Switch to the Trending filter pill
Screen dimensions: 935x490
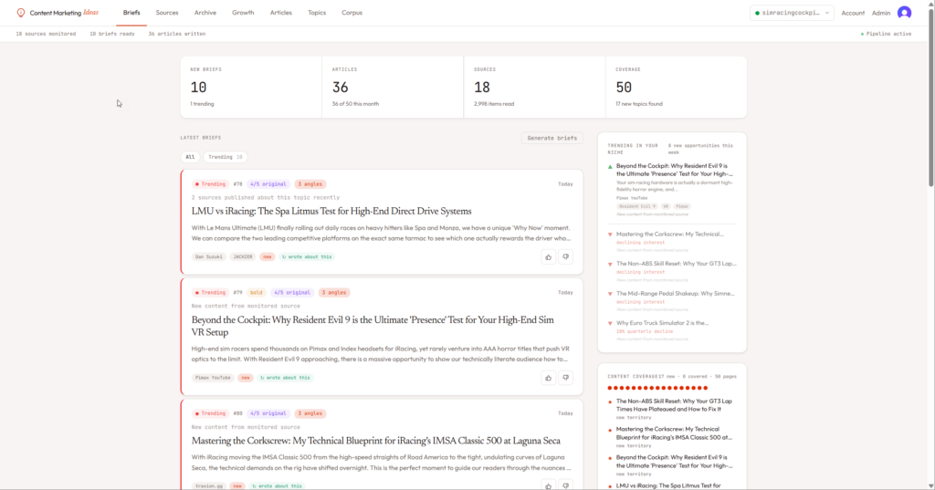coord(225,157)
